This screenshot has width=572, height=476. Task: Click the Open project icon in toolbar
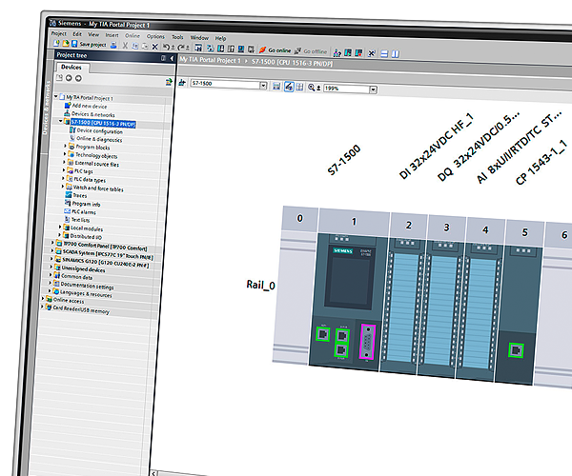pyautogui.click(x=65, y=44)
